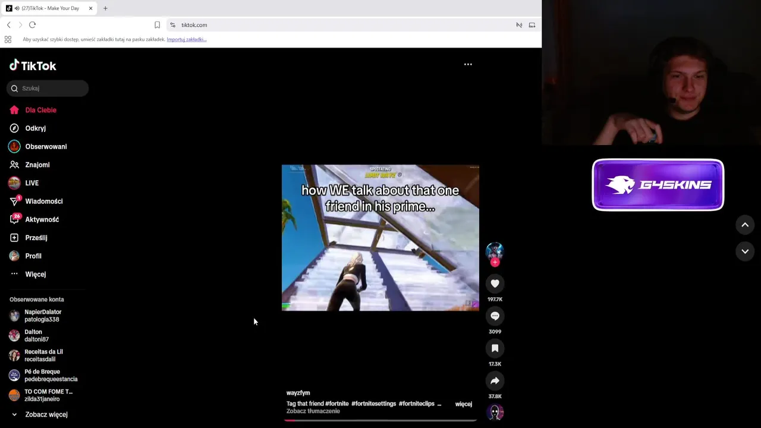This screenshot has width=761, height=428.
Task: Open wayzfym creator username
Action: 298,393
